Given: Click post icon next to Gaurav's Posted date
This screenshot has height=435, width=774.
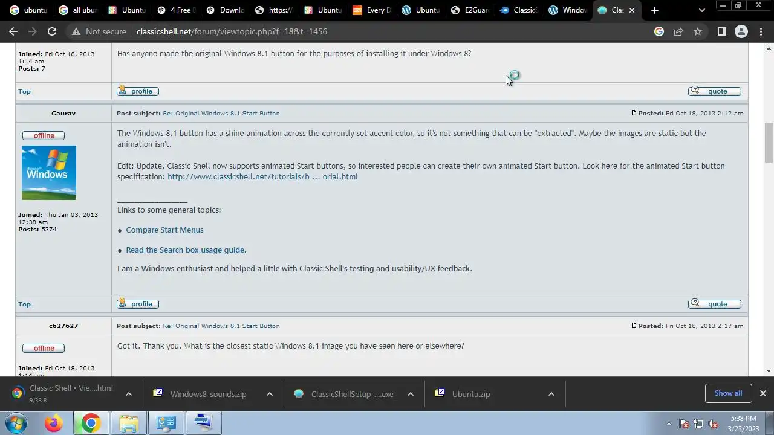Looking at the screenshot, I should [x=634, y=113].
